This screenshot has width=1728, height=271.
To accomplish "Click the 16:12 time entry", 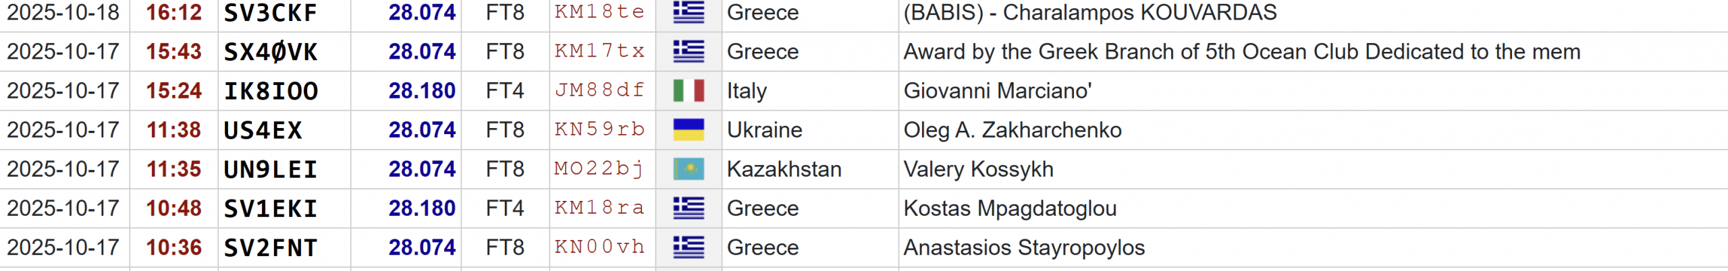I will pyautogui.click(x=173, y=12).
